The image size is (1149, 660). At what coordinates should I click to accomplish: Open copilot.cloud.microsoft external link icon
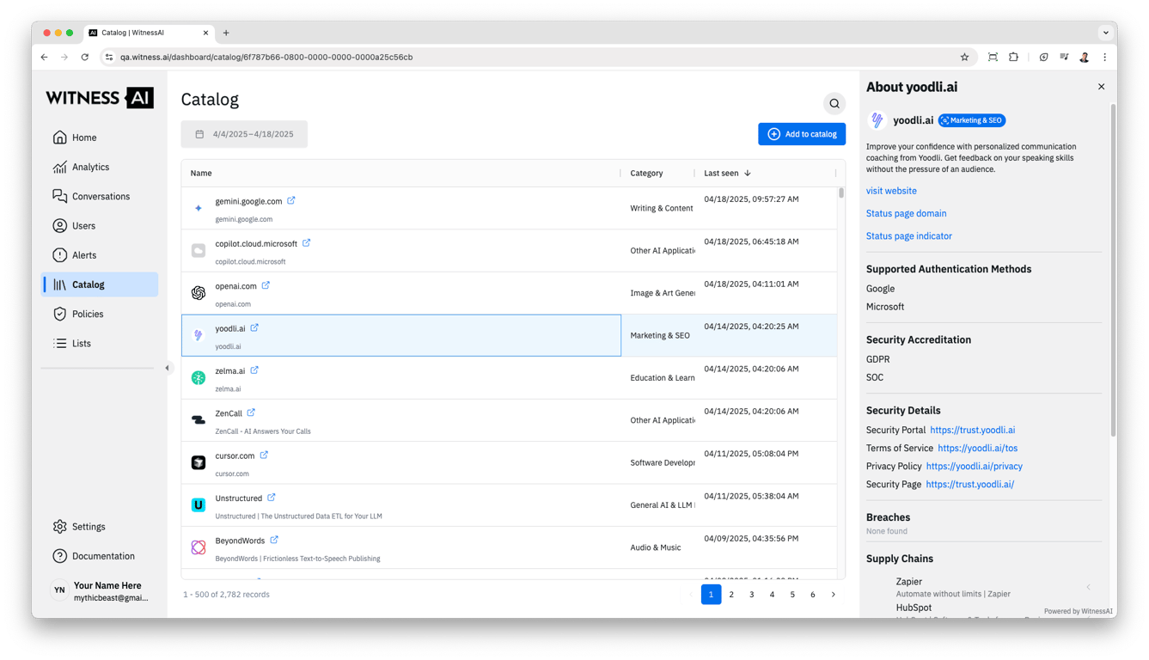click(x=306, y=243)
